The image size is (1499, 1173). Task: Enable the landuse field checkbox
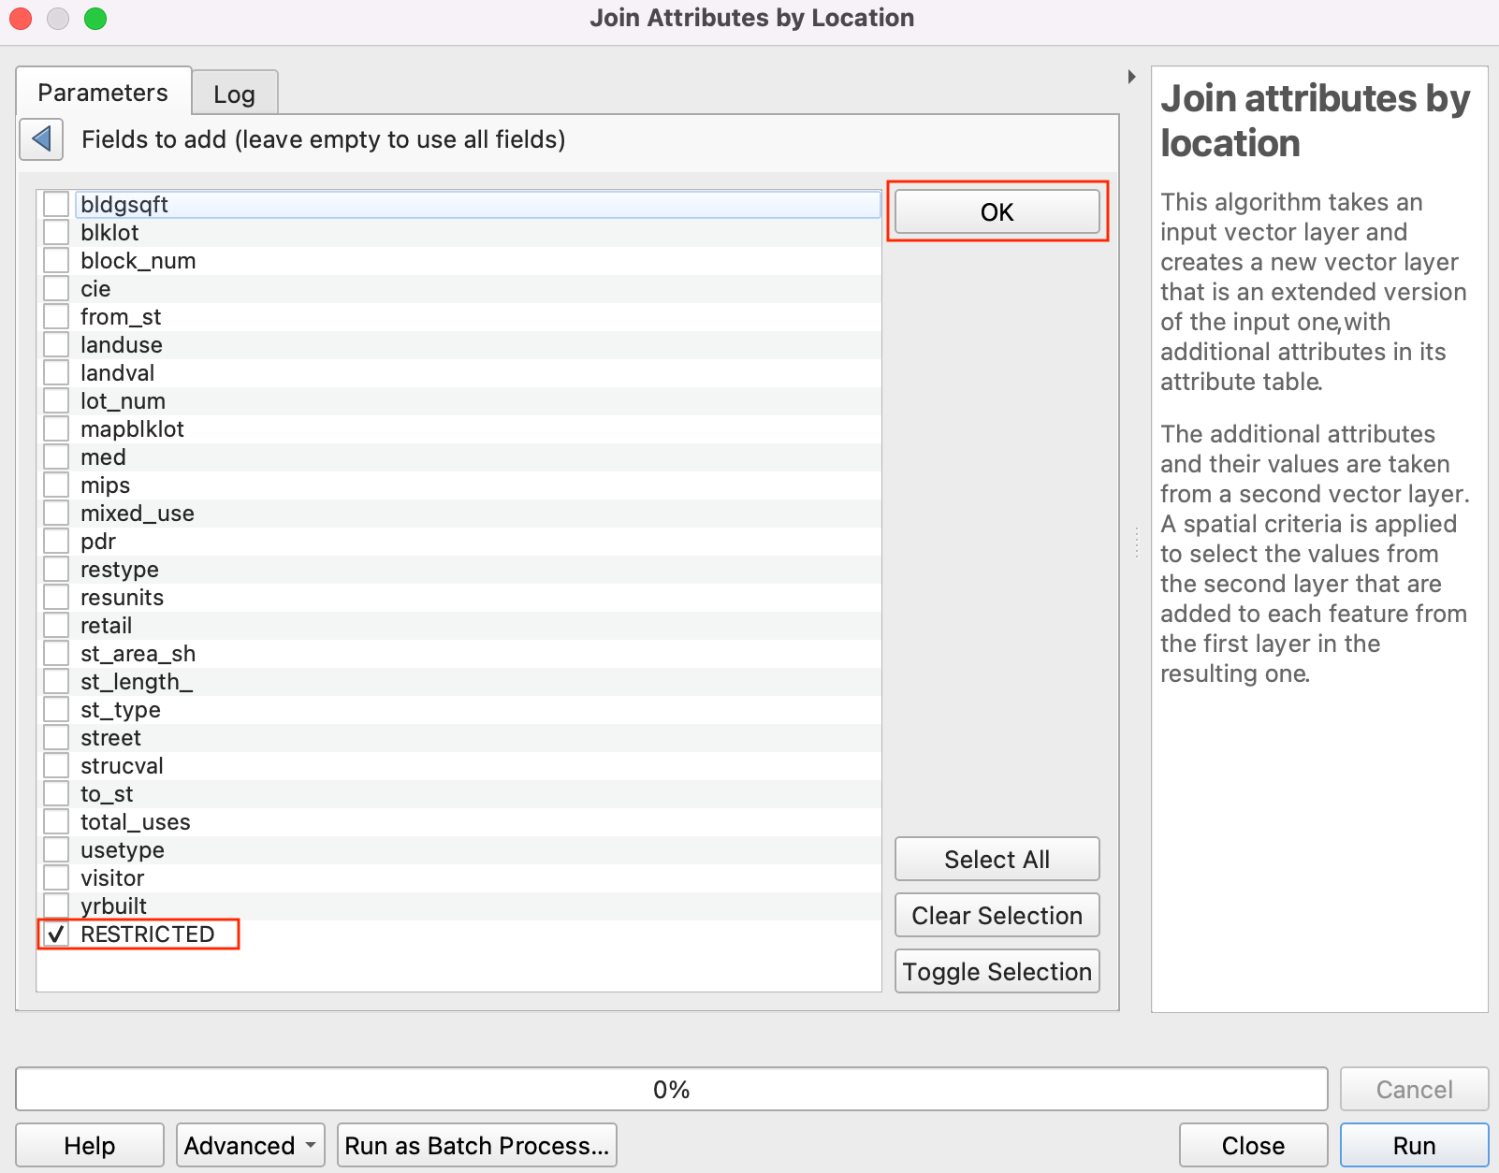(56, 345)
